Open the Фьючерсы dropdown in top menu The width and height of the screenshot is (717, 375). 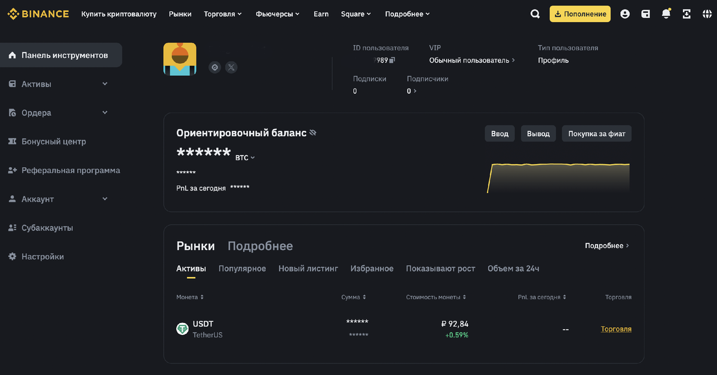pyautogui.click(x=278, y=14)
